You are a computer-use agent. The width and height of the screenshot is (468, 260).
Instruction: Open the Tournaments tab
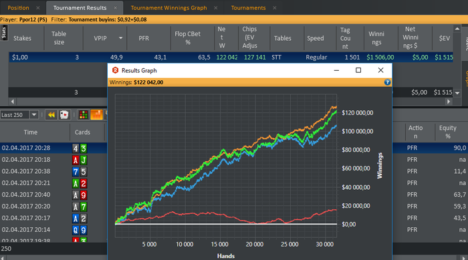[248, 8]
